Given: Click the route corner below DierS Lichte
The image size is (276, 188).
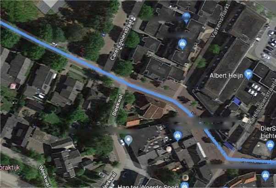Looking at the screenshot, I should [x=228, y=159].
